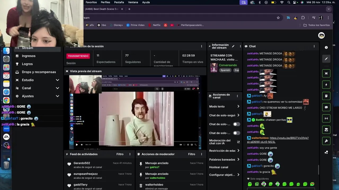The width and height of the screenshot is (339, 190).
Task: Toggle the upper Chat de solo switch
Action: pyautogui.click(x=236, y=124)
